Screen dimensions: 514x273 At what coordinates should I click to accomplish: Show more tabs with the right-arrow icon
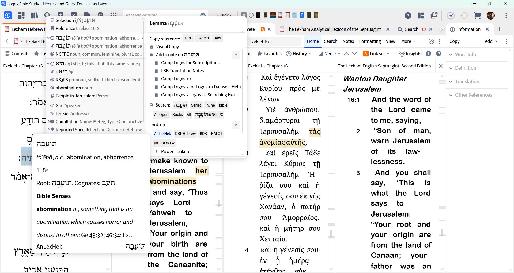[442, 29]
